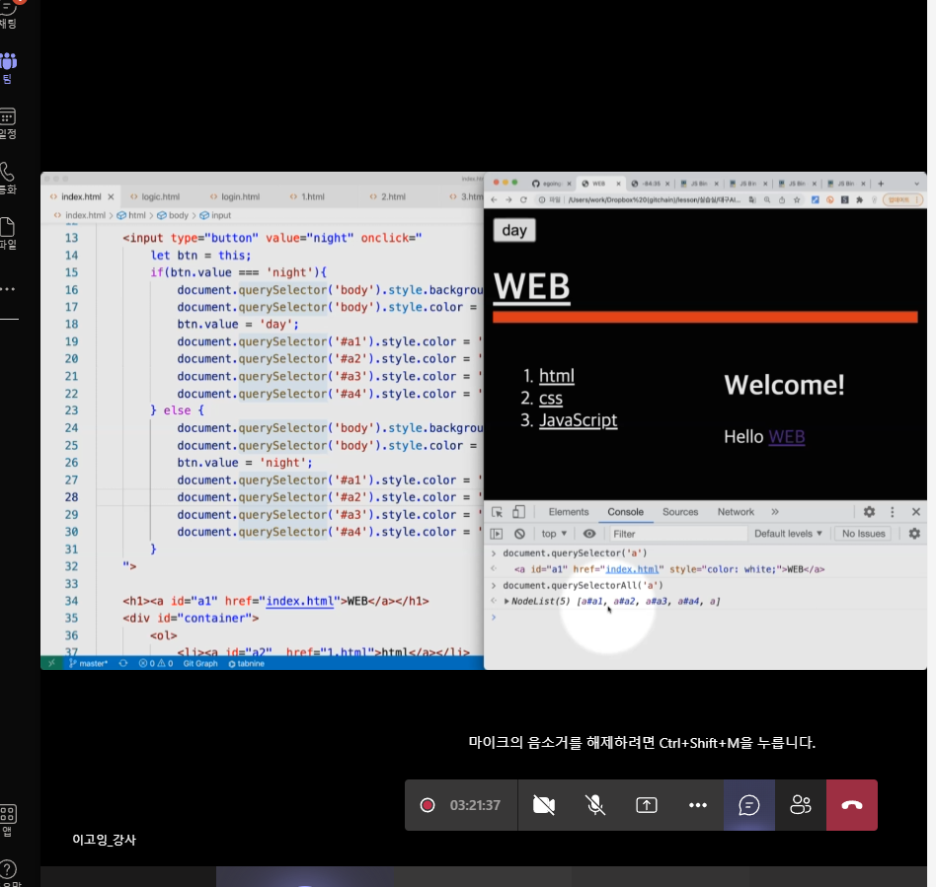936x887 pixels.
Task: Click the body breadcrumb in the editor
Action: coord(173,215)
